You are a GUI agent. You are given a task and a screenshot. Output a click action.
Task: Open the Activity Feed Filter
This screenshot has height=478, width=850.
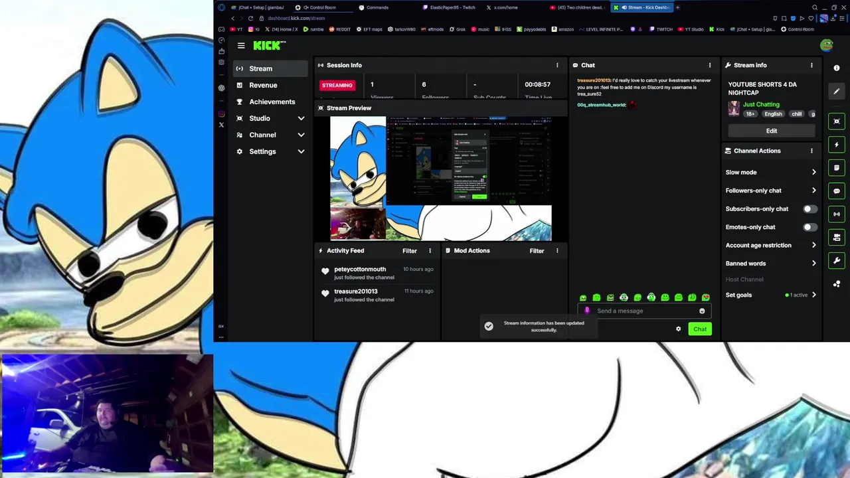click(x=410, y=251)
